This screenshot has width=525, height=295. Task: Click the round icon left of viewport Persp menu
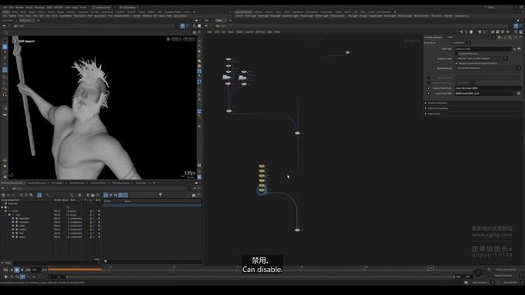tap(168, 39)
